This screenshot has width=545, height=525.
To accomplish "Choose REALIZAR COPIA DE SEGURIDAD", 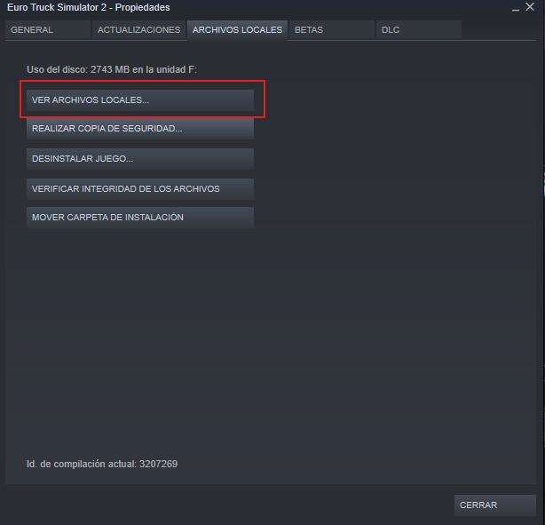I will (140, 129).
